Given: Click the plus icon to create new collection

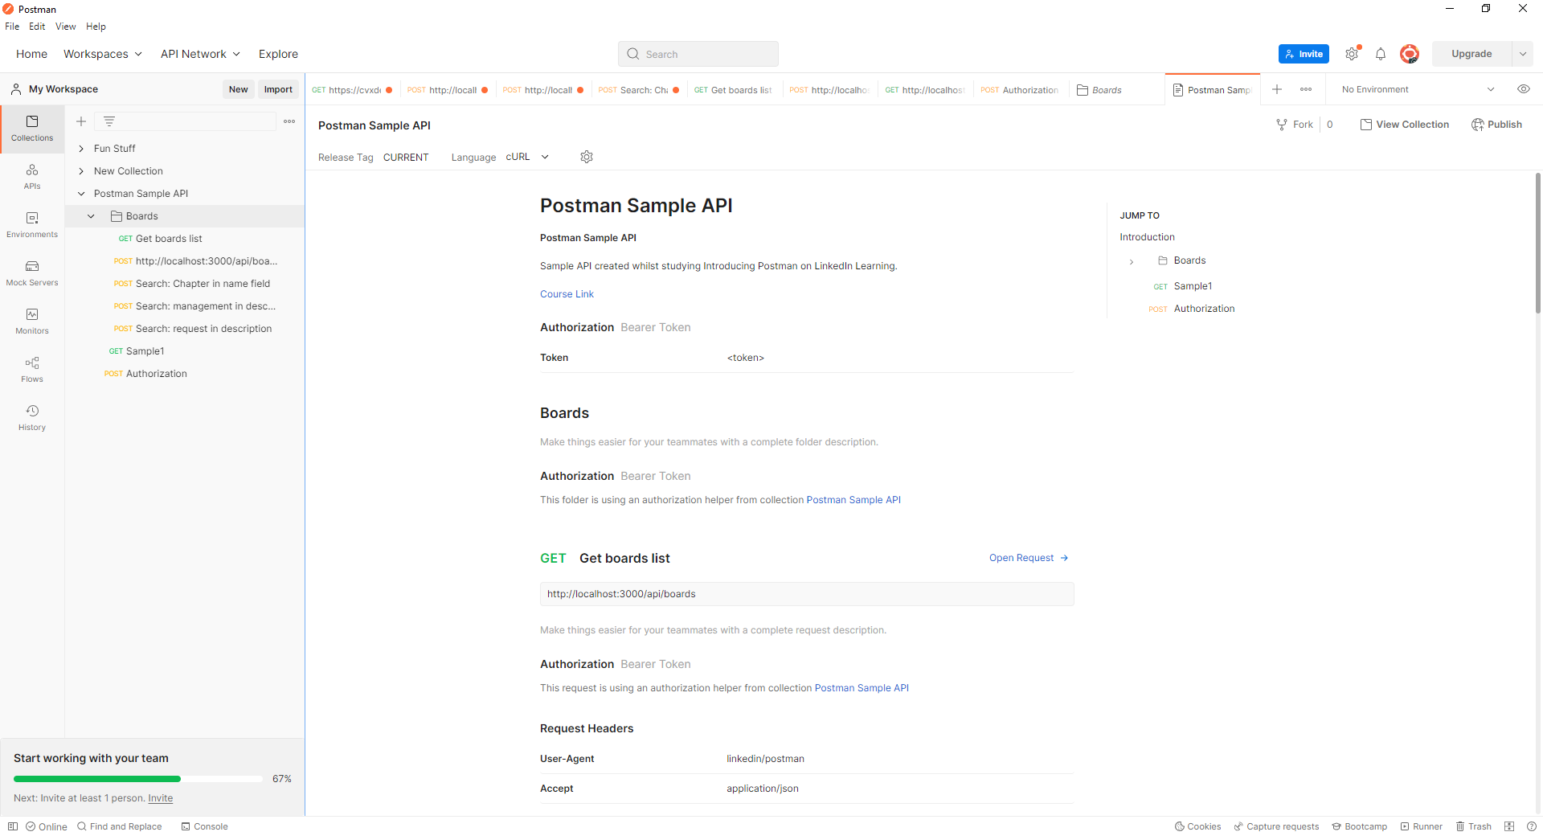Looking at the screenshot, I should point(81,121).
